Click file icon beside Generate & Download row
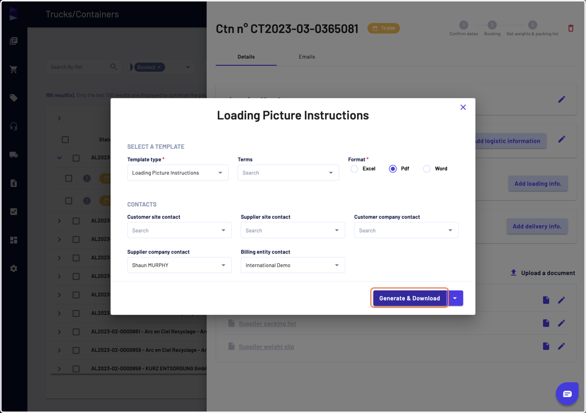This screenshot has height=413, width=586. click(x=546, y=300)
